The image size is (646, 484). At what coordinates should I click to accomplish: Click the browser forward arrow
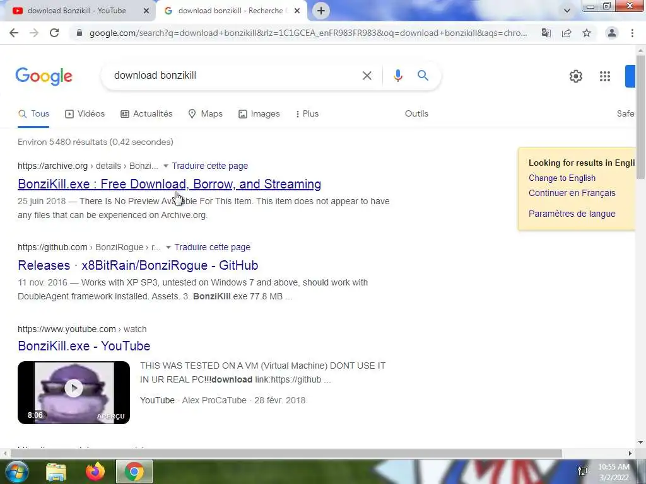tap(34, 33)
